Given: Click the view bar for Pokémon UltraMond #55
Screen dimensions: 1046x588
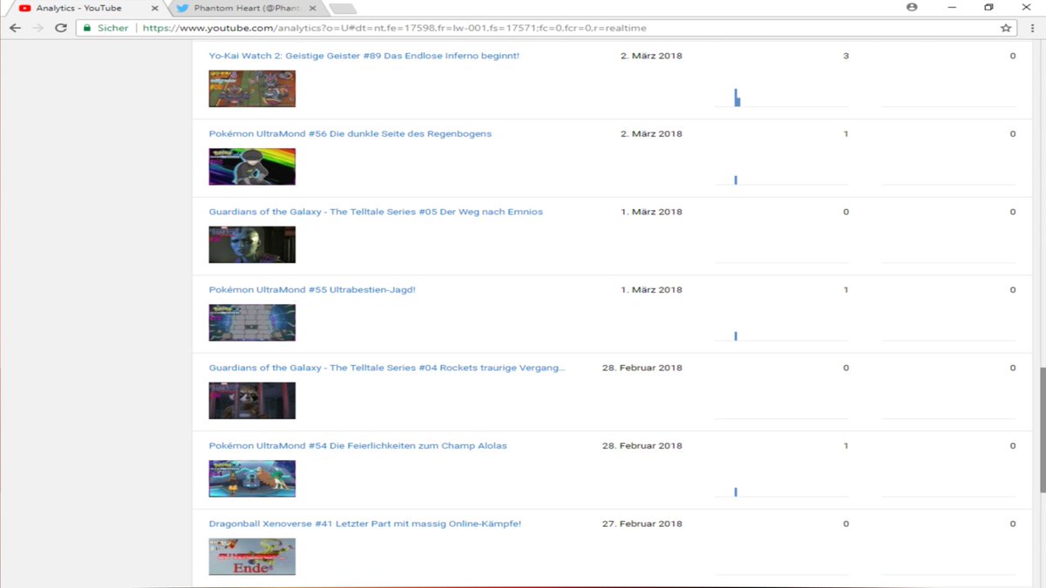Looking at the screenshot, I should point(737,336).
